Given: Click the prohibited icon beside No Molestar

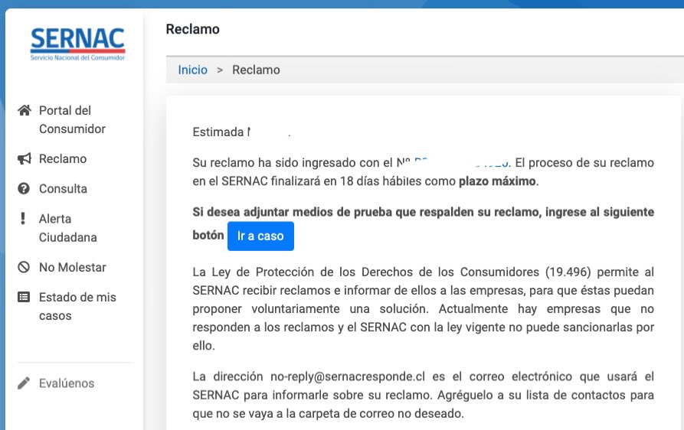Looking at the screenshot, I should [24, 266].
